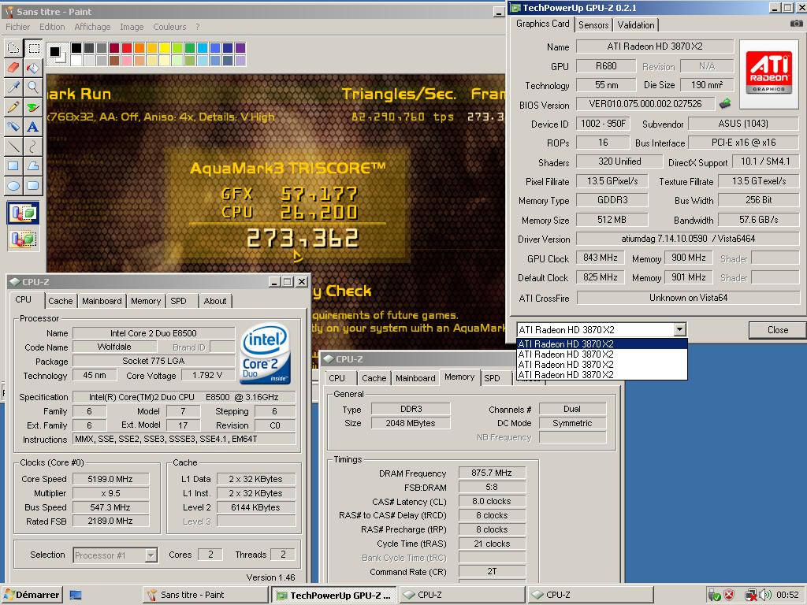Pick the Fill With Color bucket tool
Image resolution: width=807 pixels, height=605 pixels.
point(33,68)
